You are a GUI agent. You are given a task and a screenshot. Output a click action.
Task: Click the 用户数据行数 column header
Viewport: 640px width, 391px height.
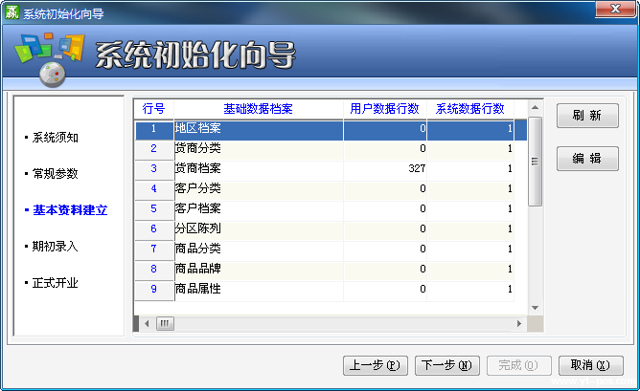click(x=385, y=109)
